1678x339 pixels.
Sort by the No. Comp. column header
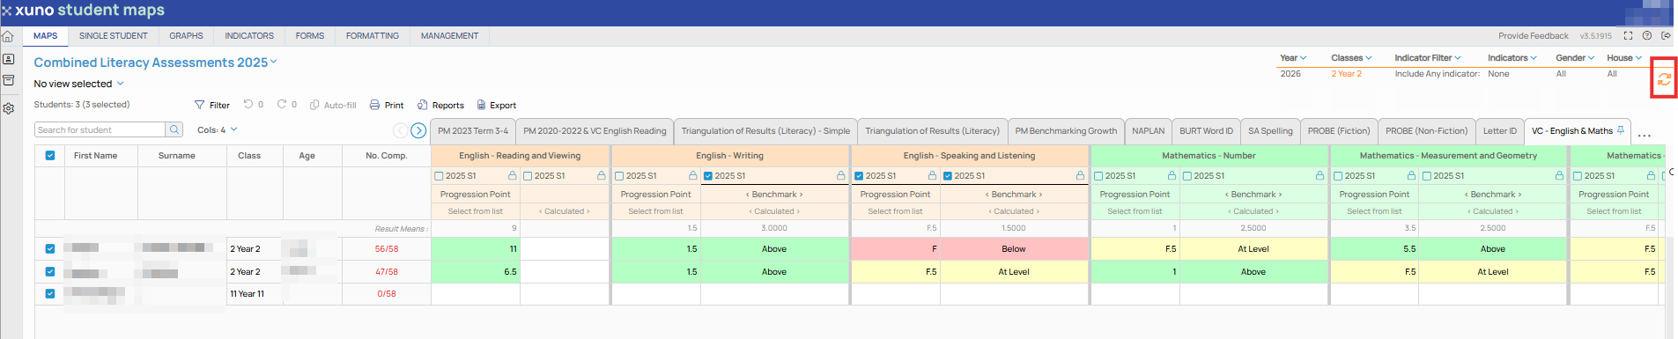(387, 156)
